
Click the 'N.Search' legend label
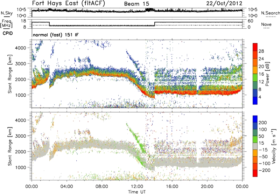click(x=270, y=13)
